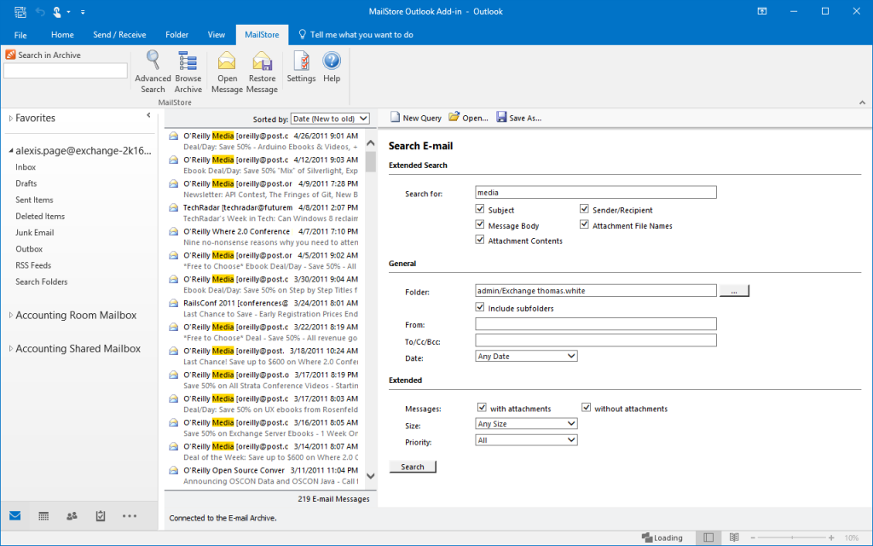Viewport: 873px width, 546px height.
Task: Open Advanced Search in MailStore ribbon
Action: coord(153,72)
